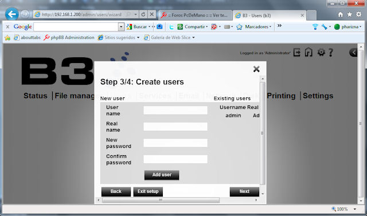Open the Printing menu item
The width and height of the screenshot is (367, 216).
[281, 96]
